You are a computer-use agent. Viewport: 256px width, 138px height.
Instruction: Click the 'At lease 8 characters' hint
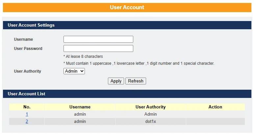(83, 57)
